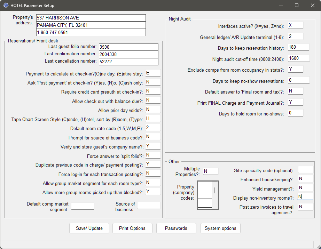Image resolution: width=321 pixels, height=249 pixels.
Task: Select the Default comp market segment field
Action: pyautogui.click(x=83, y=206)
